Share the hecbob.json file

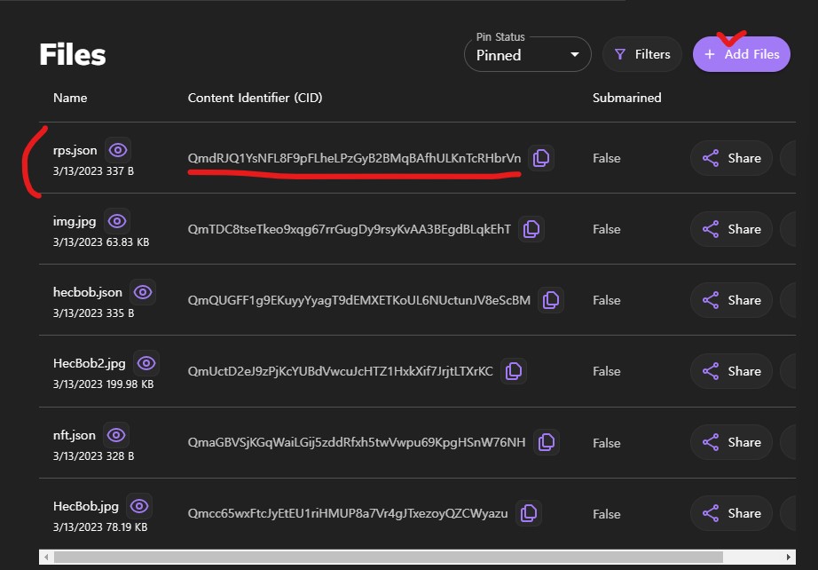point(731,300)
